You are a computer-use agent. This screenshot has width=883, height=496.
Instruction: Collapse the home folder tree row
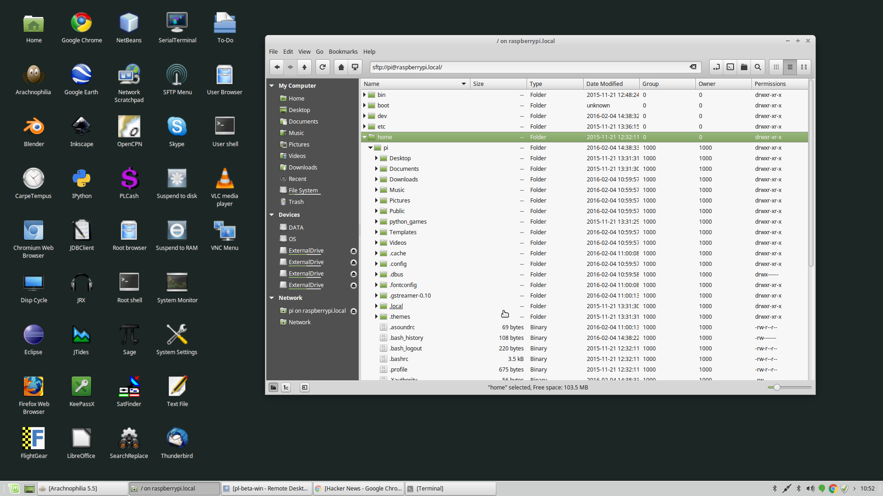pos(365,137)
